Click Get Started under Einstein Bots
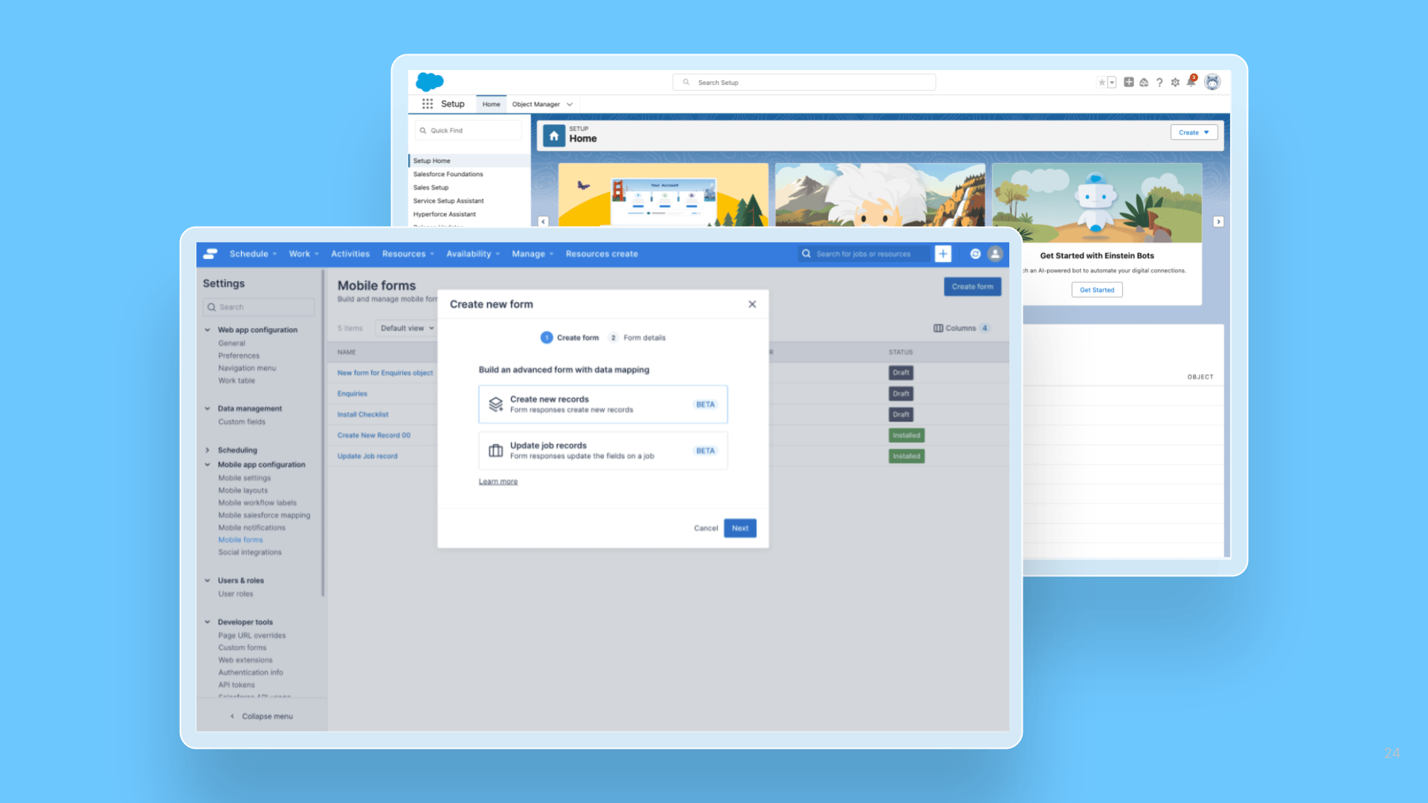Screen dimensions: 1428x803 pos(1097,290)
